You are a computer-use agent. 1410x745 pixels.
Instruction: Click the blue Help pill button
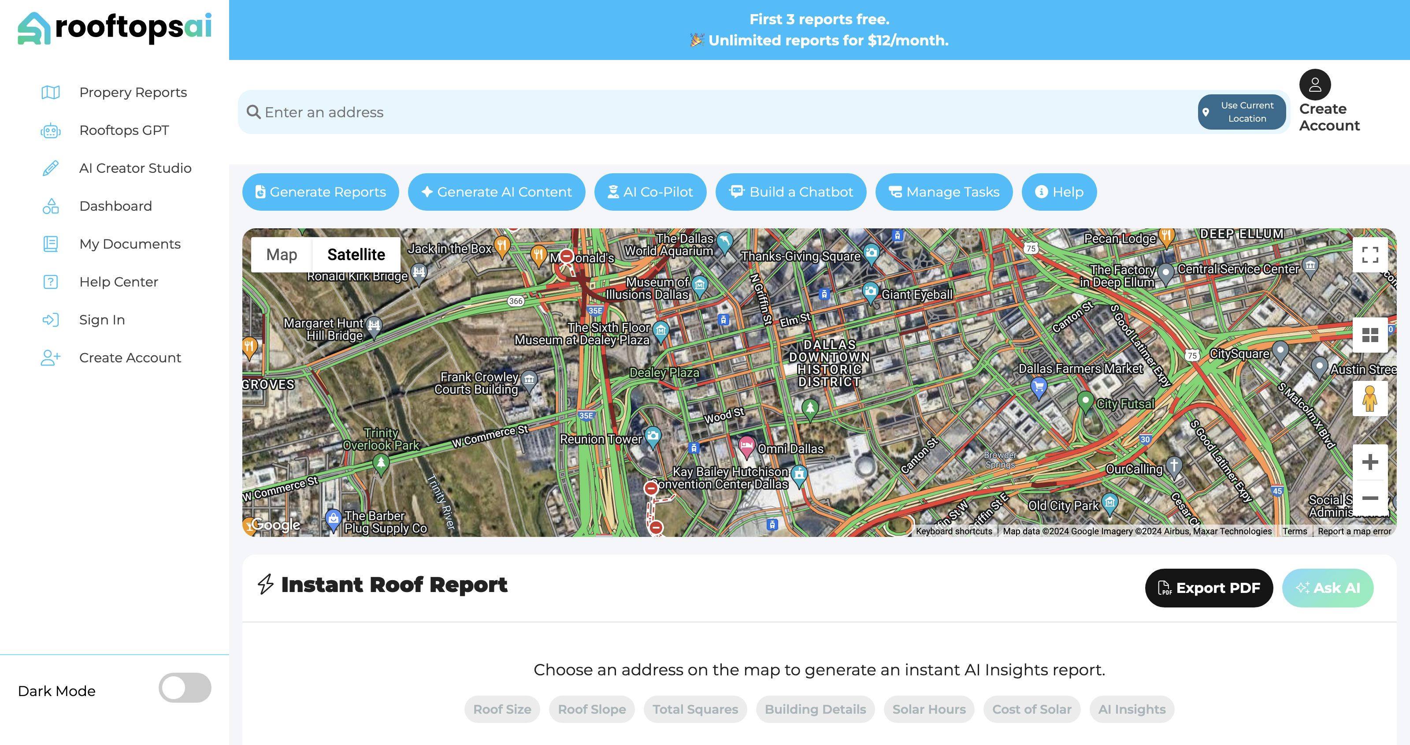(1059, 192)
